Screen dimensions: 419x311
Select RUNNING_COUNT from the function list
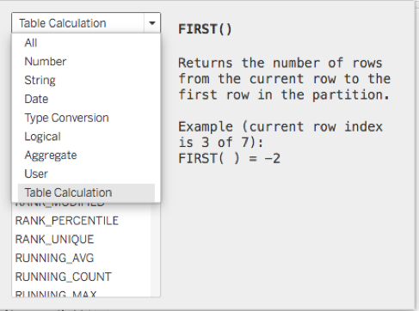pyautogui.click(x=63, y=277)
